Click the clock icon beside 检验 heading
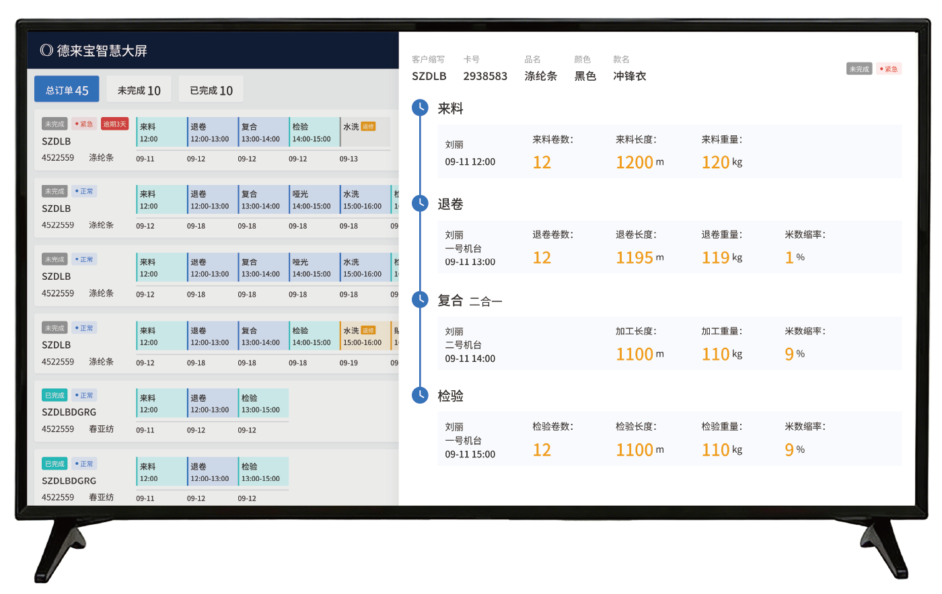 [x=420, y=395]
